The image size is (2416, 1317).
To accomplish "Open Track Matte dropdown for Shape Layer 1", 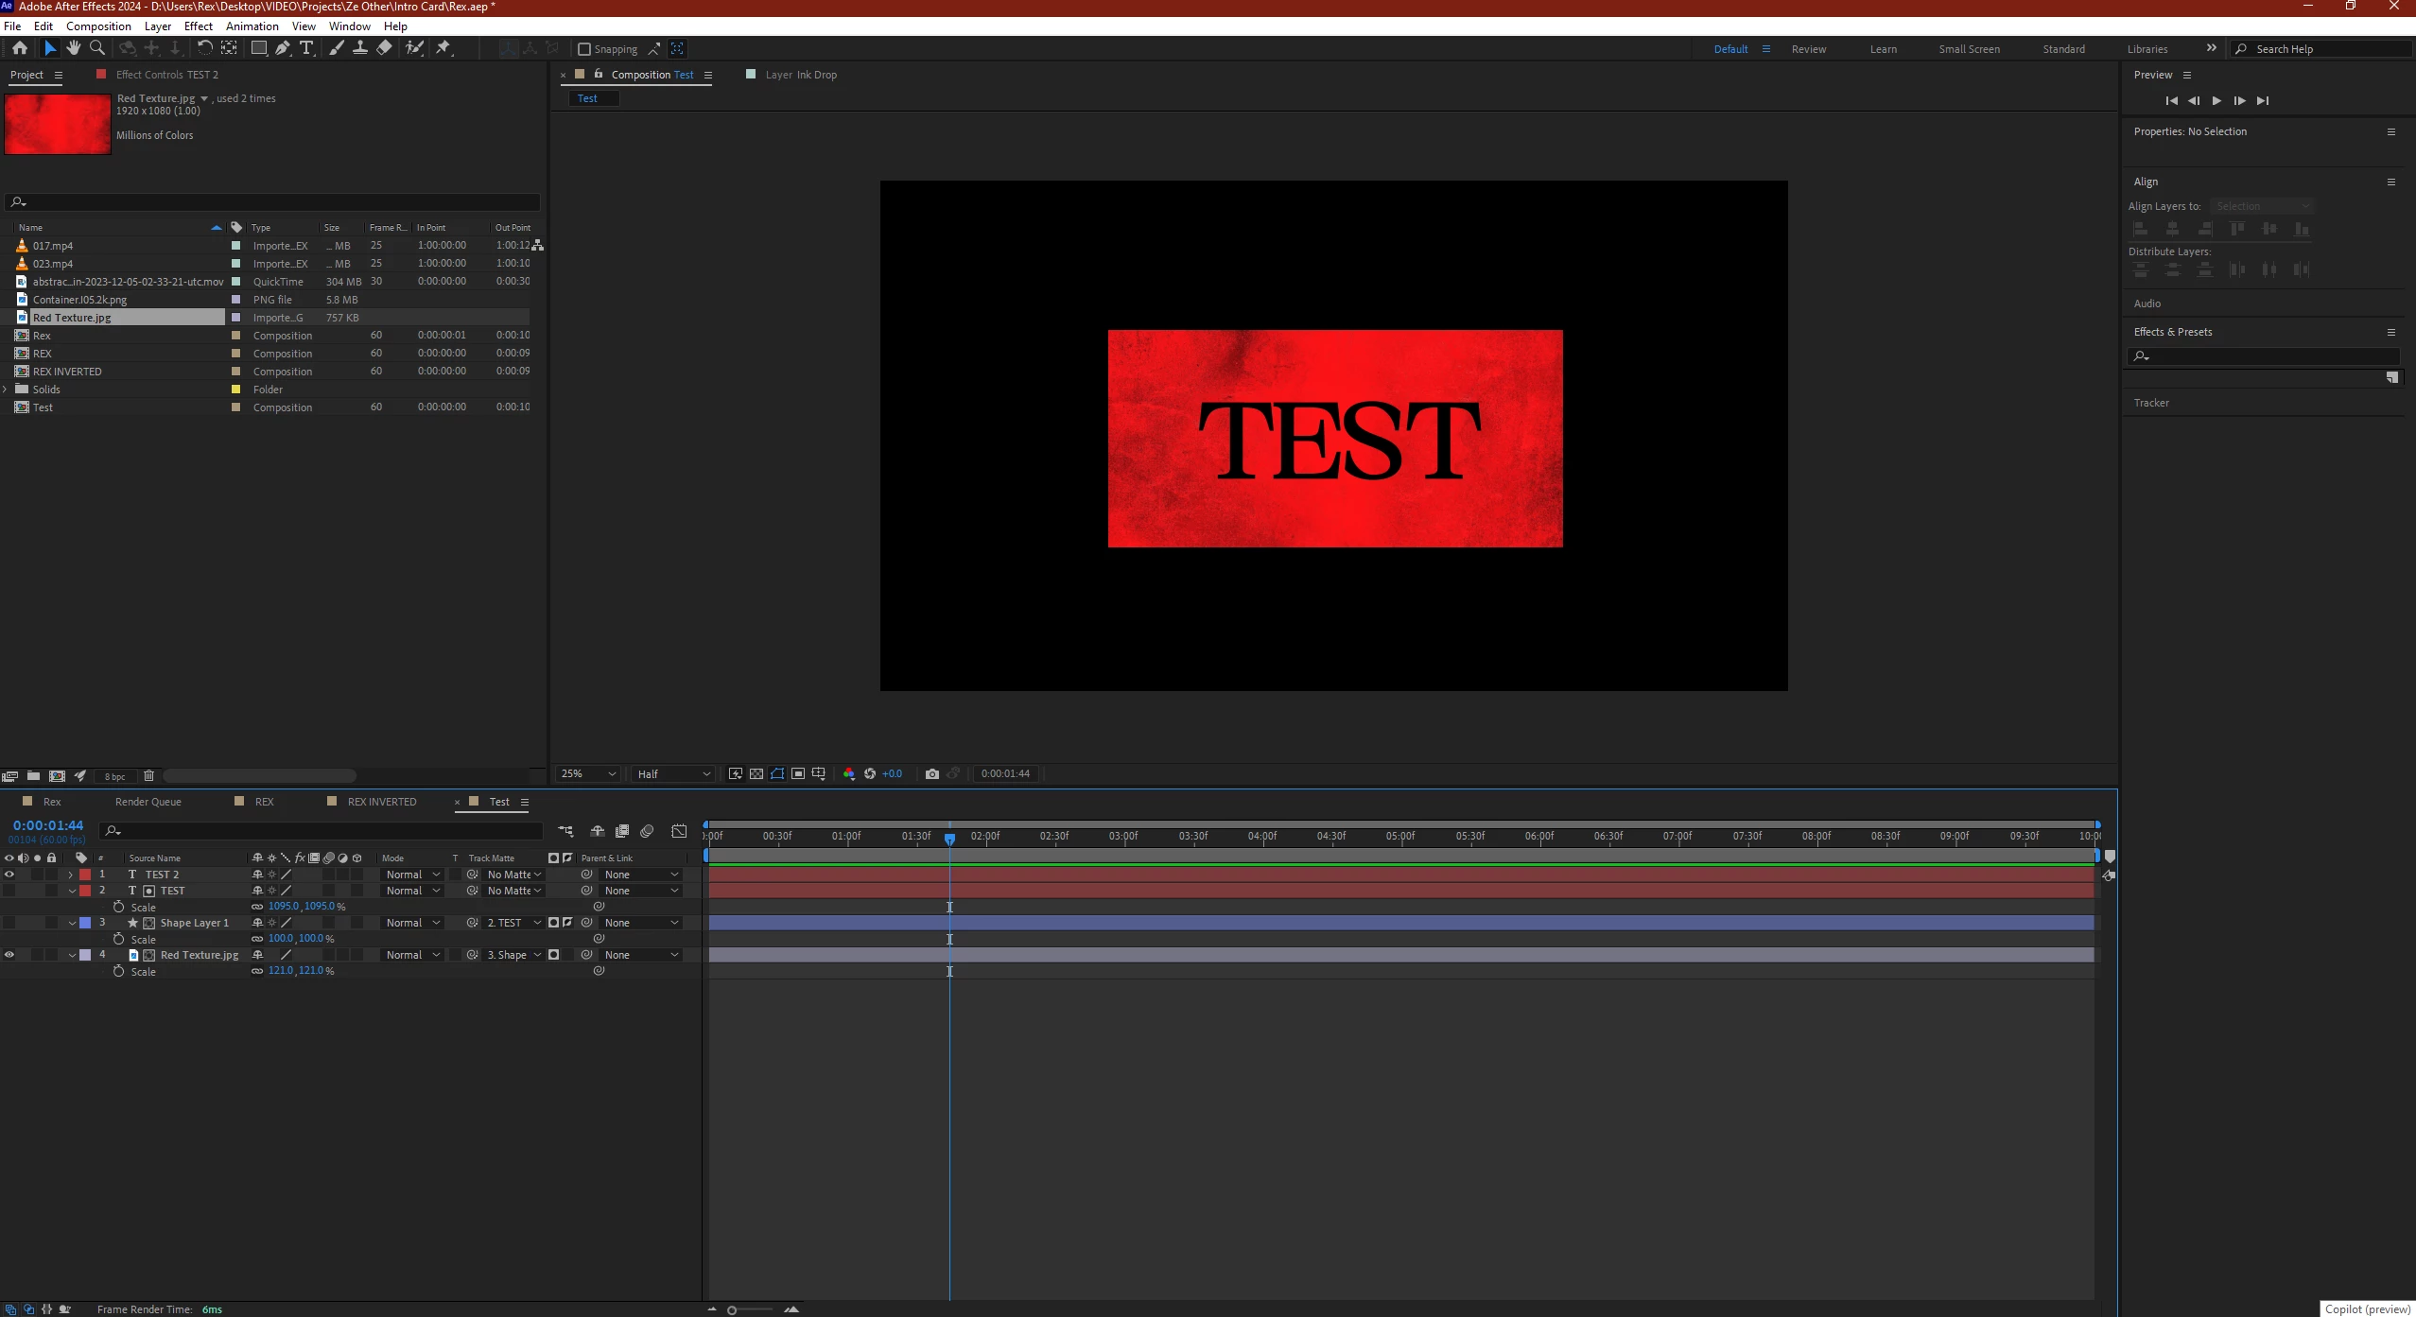I will [513, 923].
